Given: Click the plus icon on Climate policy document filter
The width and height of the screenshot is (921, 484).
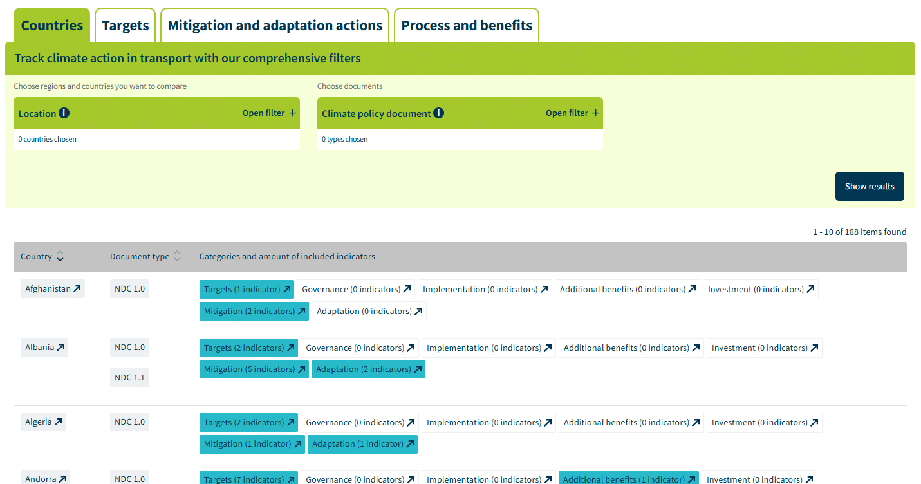Looking at the screenshot, I should (596, 113).
